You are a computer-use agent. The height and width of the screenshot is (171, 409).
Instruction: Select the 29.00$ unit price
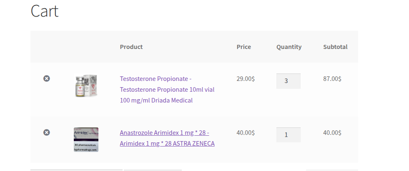click(x=246, y=78)
